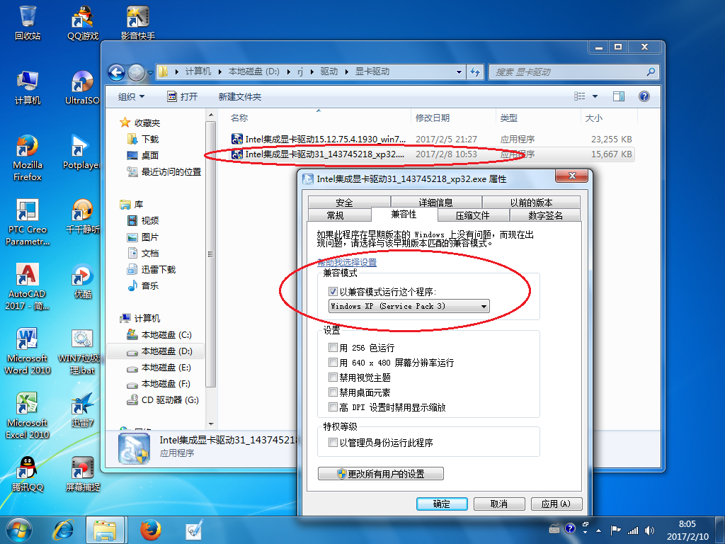Launch Potplayer desktop shortcut
The width and height of the screenshot is (725, 544).
pyautogui.click(x=82, y=152)
